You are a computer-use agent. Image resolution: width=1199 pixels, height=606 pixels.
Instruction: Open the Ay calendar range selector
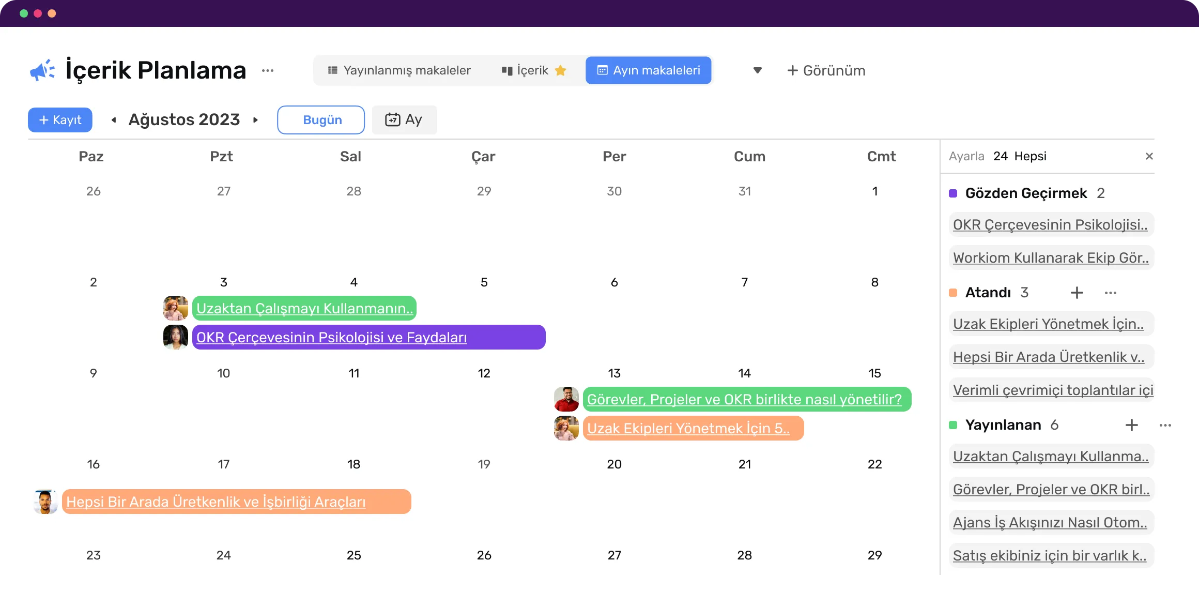coord(404,120)
